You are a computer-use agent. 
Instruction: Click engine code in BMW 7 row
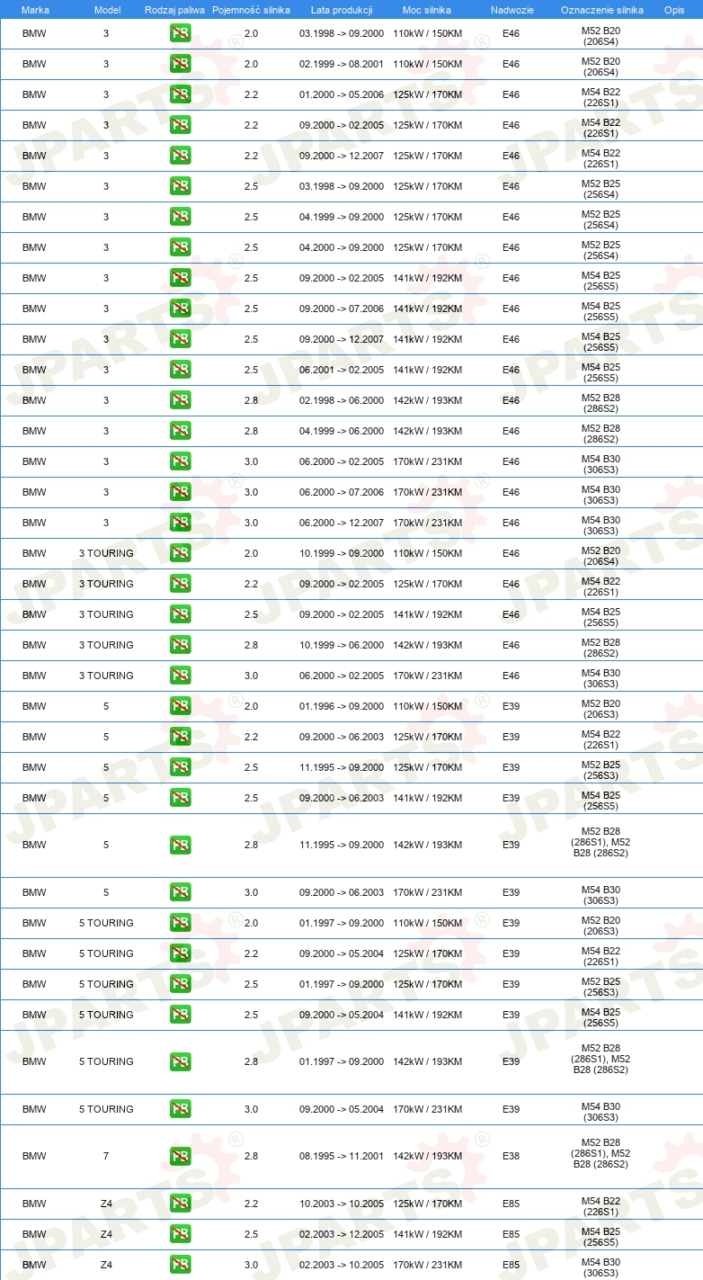(601, 1153)
